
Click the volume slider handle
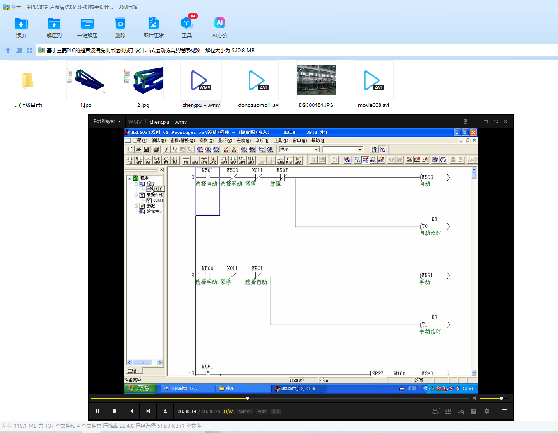point(501,398)
